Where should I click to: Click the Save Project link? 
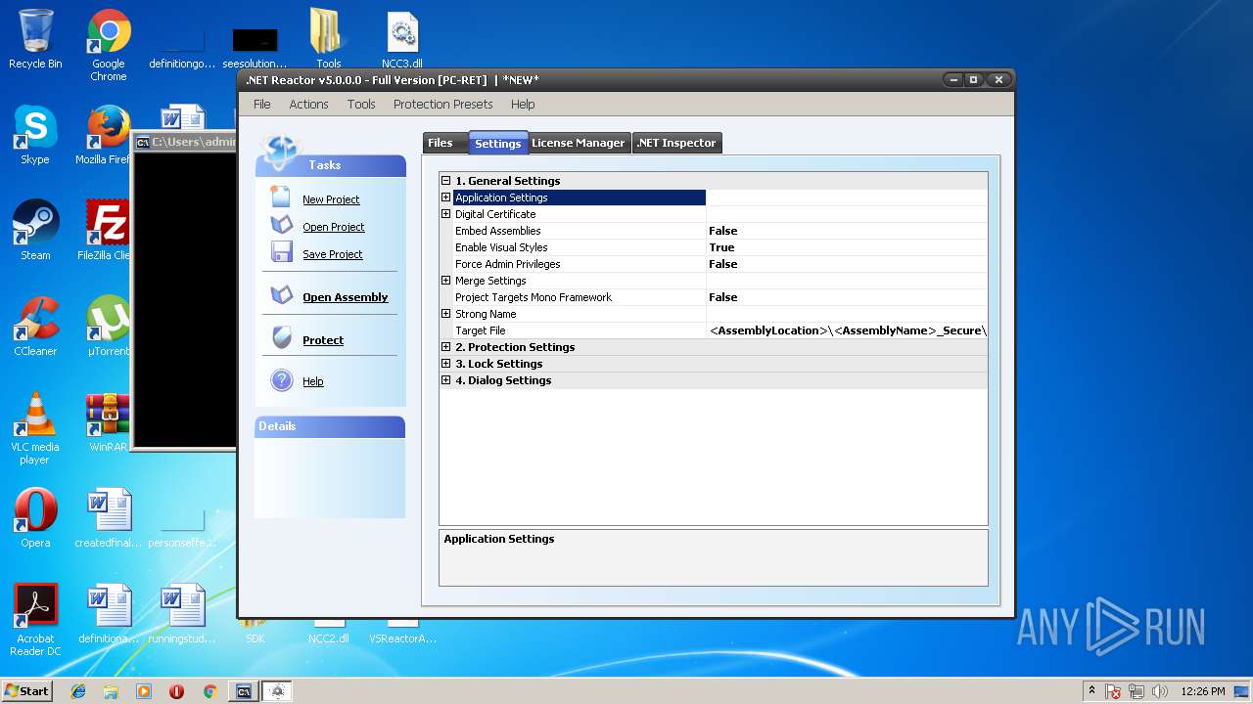click(332, 254)
